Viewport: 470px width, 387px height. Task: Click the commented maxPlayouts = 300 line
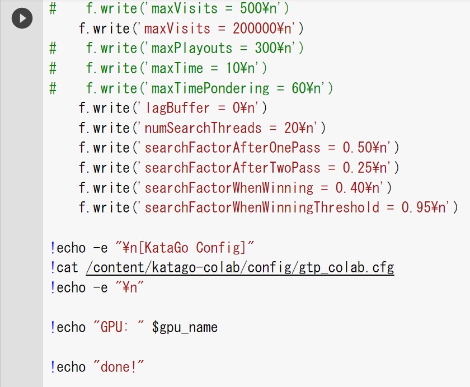pyautogui.click(x=177, y=48)
